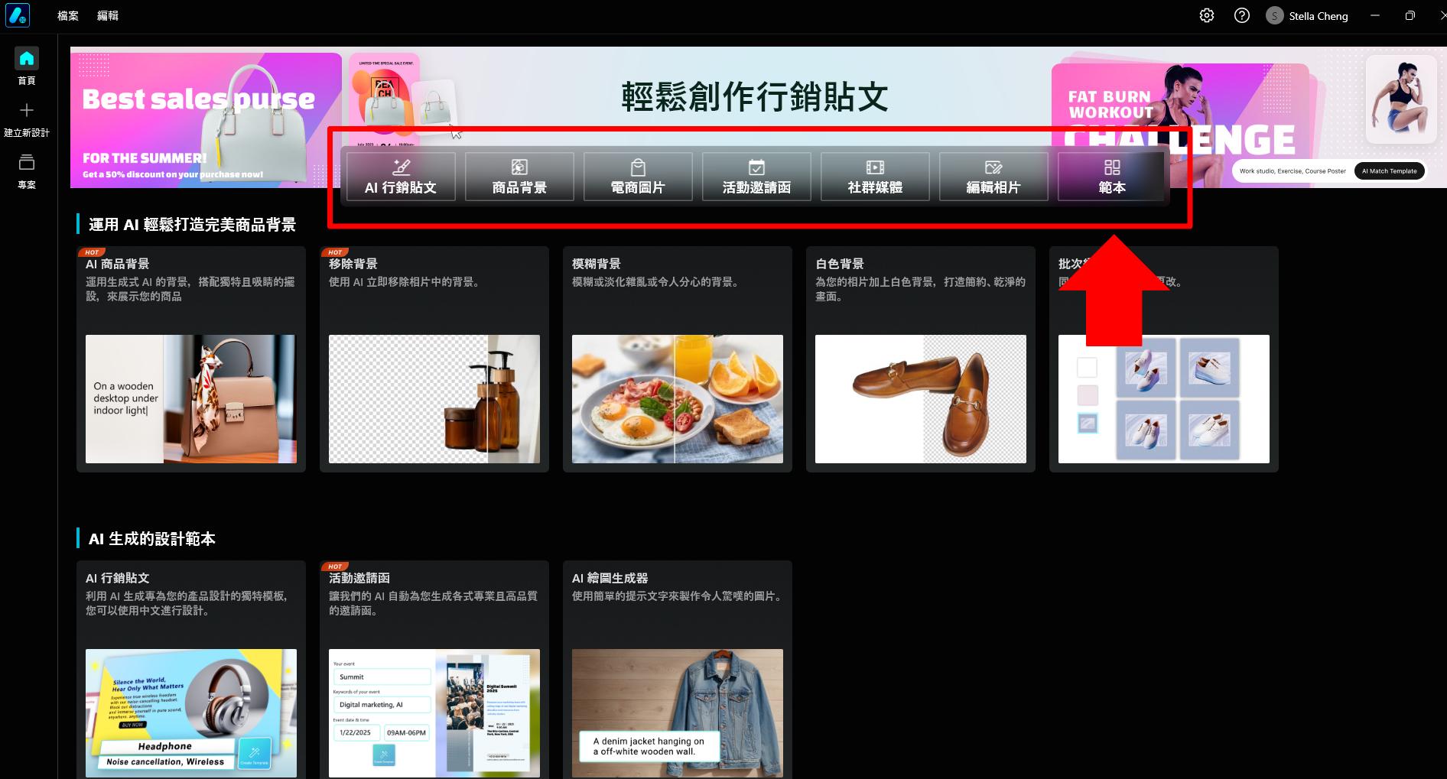Select the AI 行銷貼文 tool in the toolbar
Viewport: 1447px width, 779px height.
tap(401, 177)
